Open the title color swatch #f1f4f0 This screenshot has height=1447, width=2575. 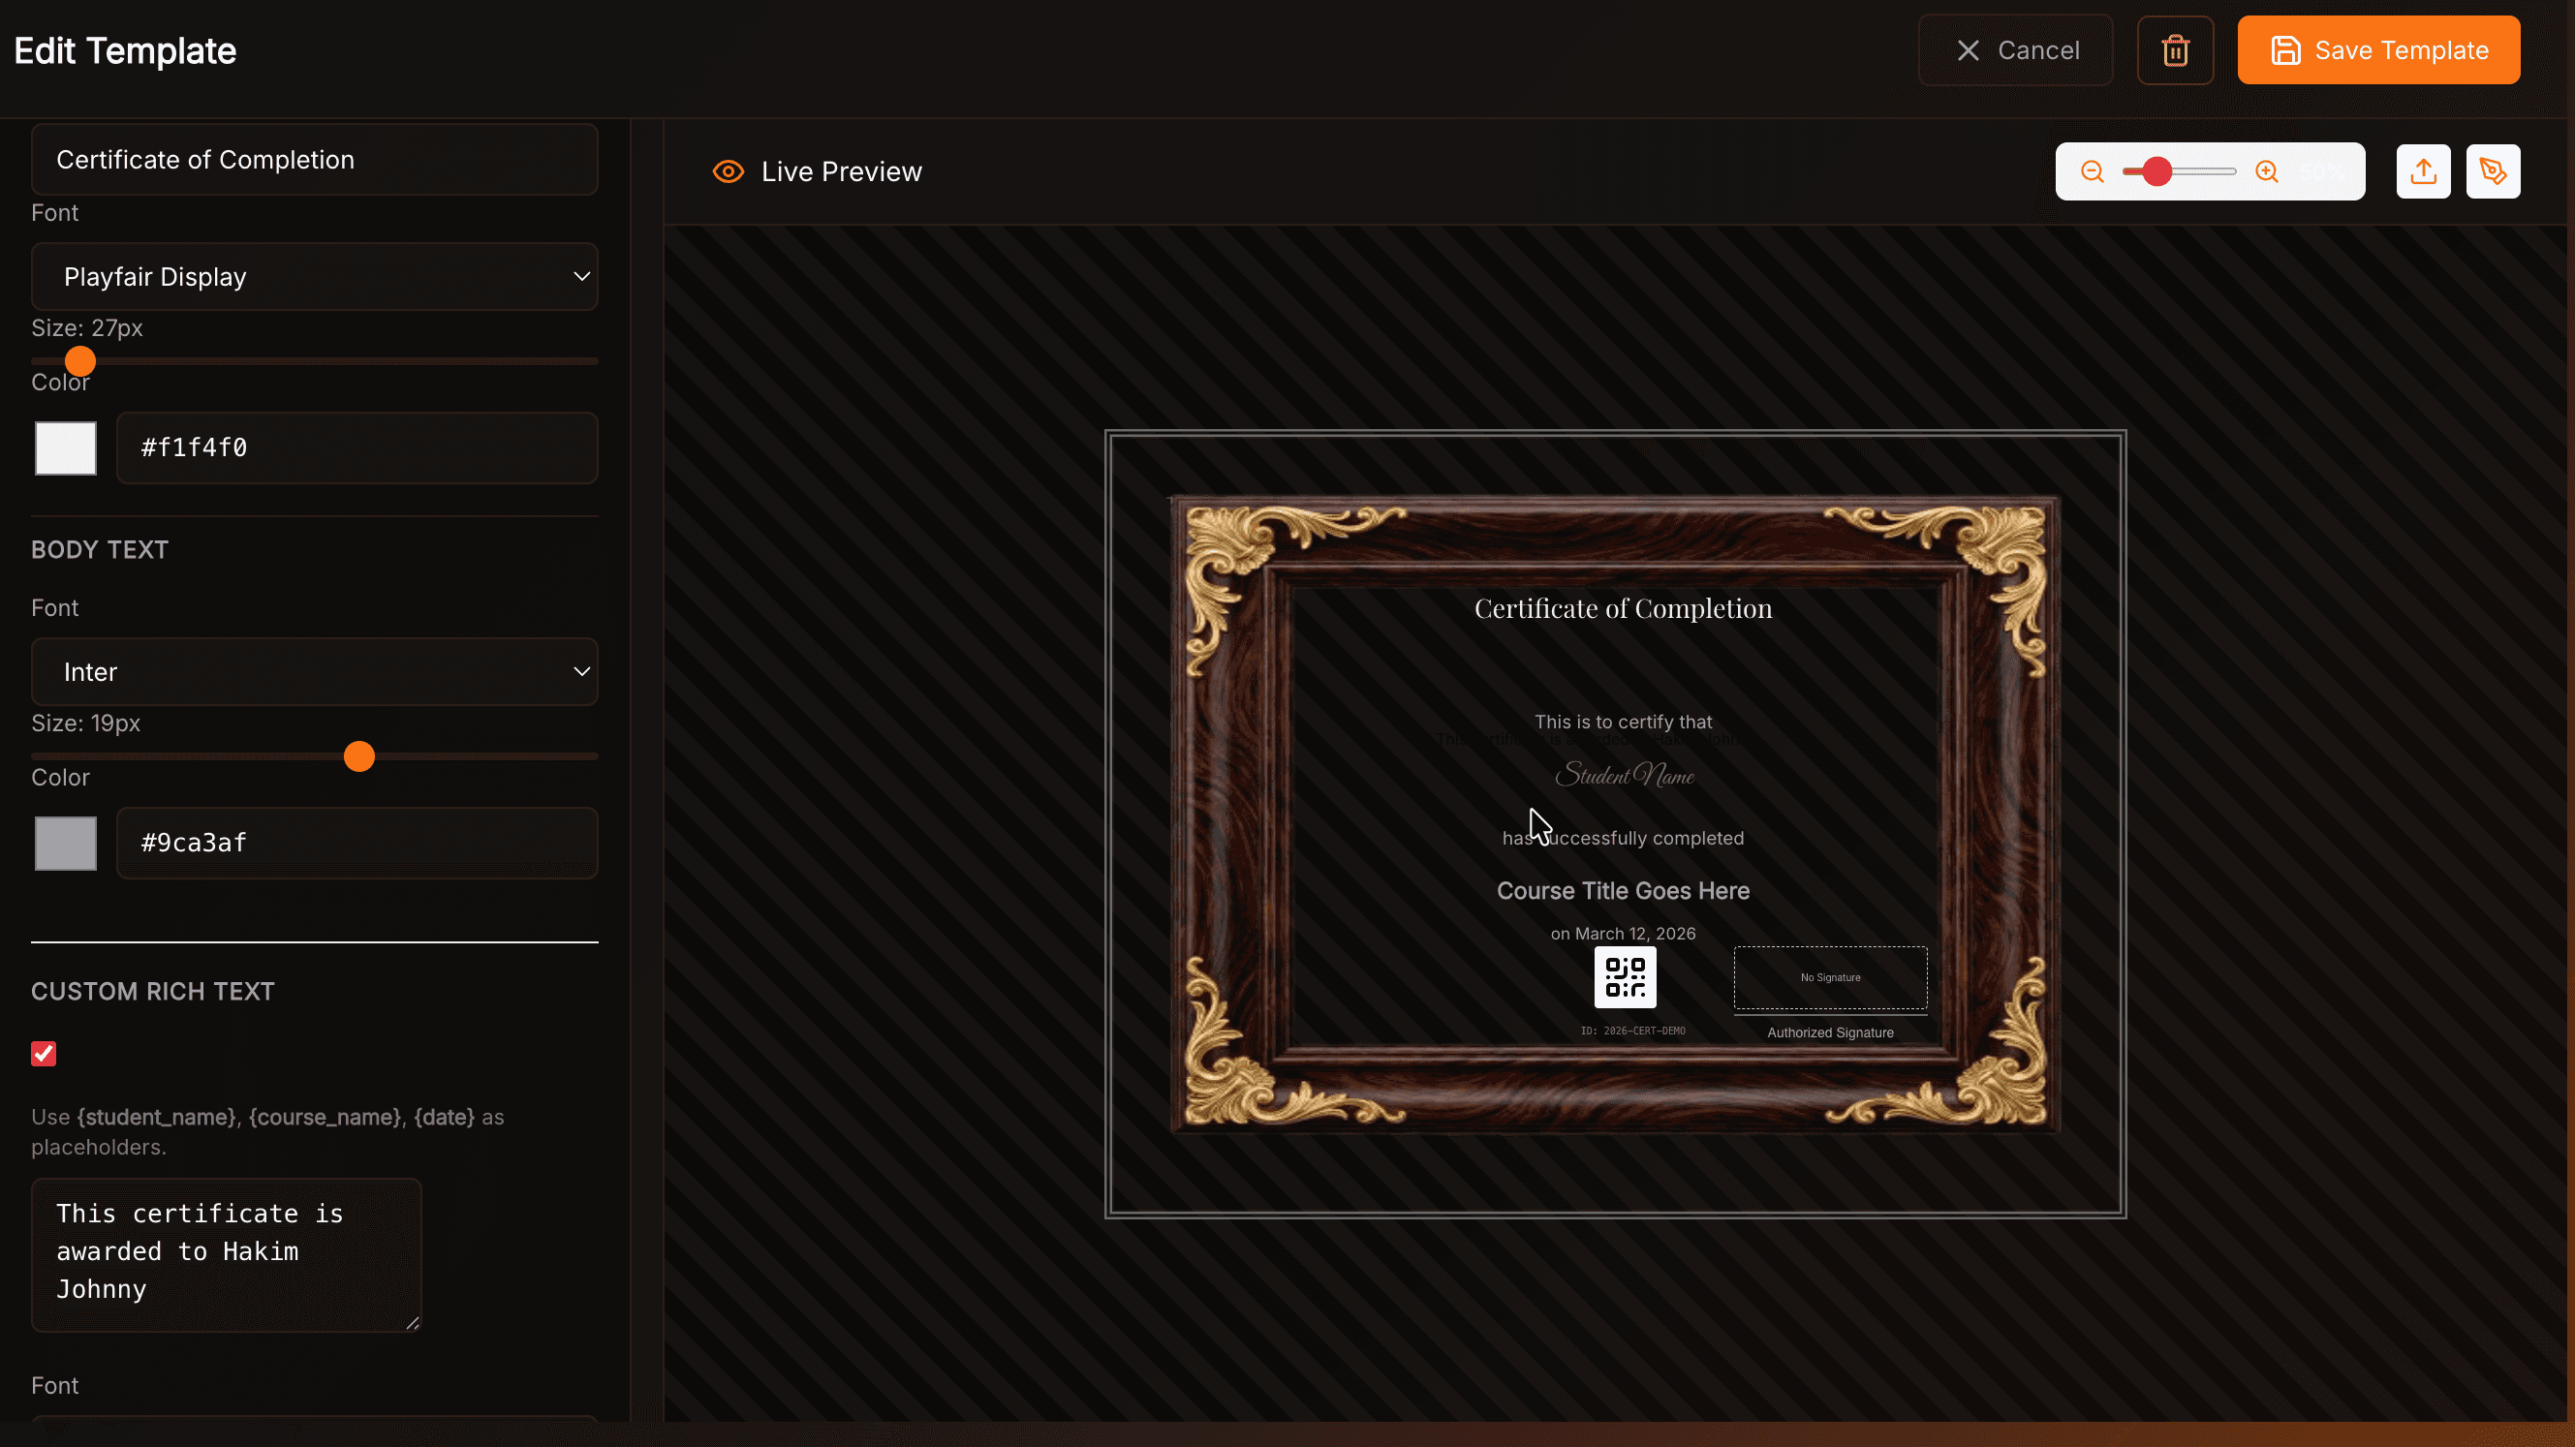66,447
